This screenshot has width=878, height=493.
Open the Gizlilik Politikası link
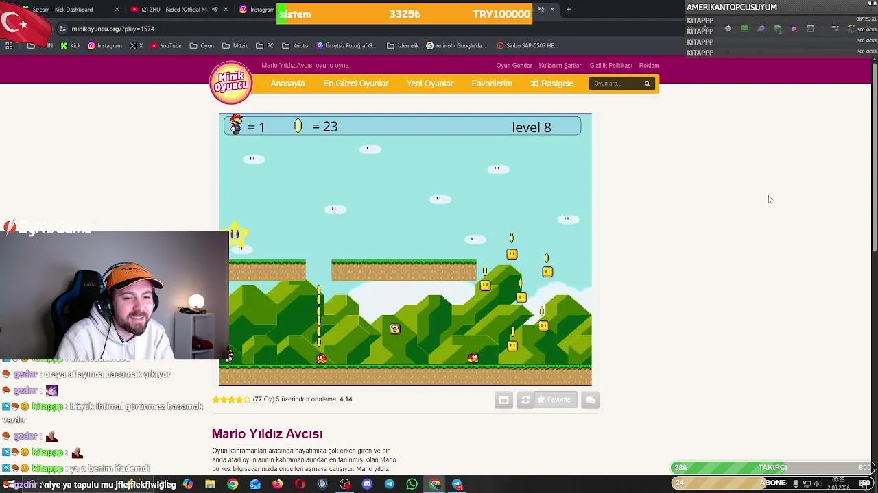pyautogui.click(x=610, y=66)
